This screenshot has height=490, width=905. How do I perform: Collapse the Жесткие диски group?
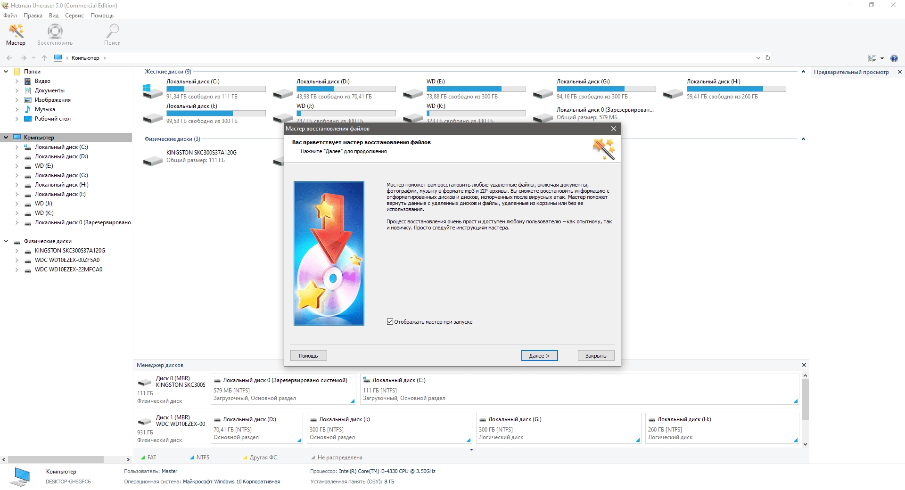pyautogui.click(x=803, y=72)
